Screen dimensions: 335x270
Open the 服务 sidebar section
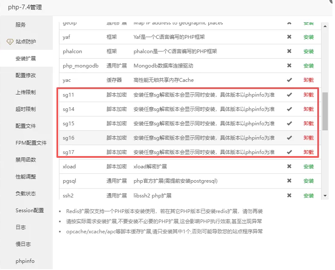21,24
